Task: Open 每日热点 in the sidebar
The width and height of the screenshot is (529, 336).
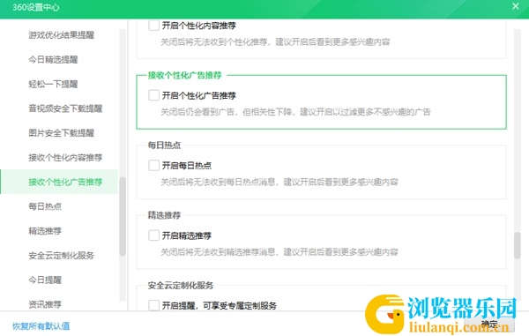Action: 45,206
